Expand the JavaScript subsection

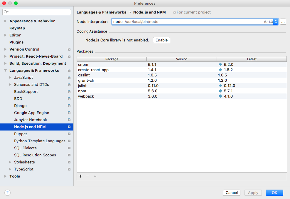[10, 77]
